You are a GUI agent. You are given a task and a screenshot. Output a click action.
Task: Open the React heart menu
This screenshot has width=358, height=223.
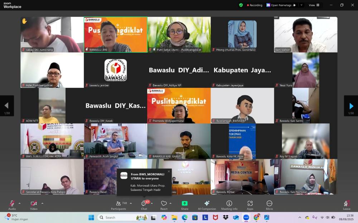(x=164, y=205)
